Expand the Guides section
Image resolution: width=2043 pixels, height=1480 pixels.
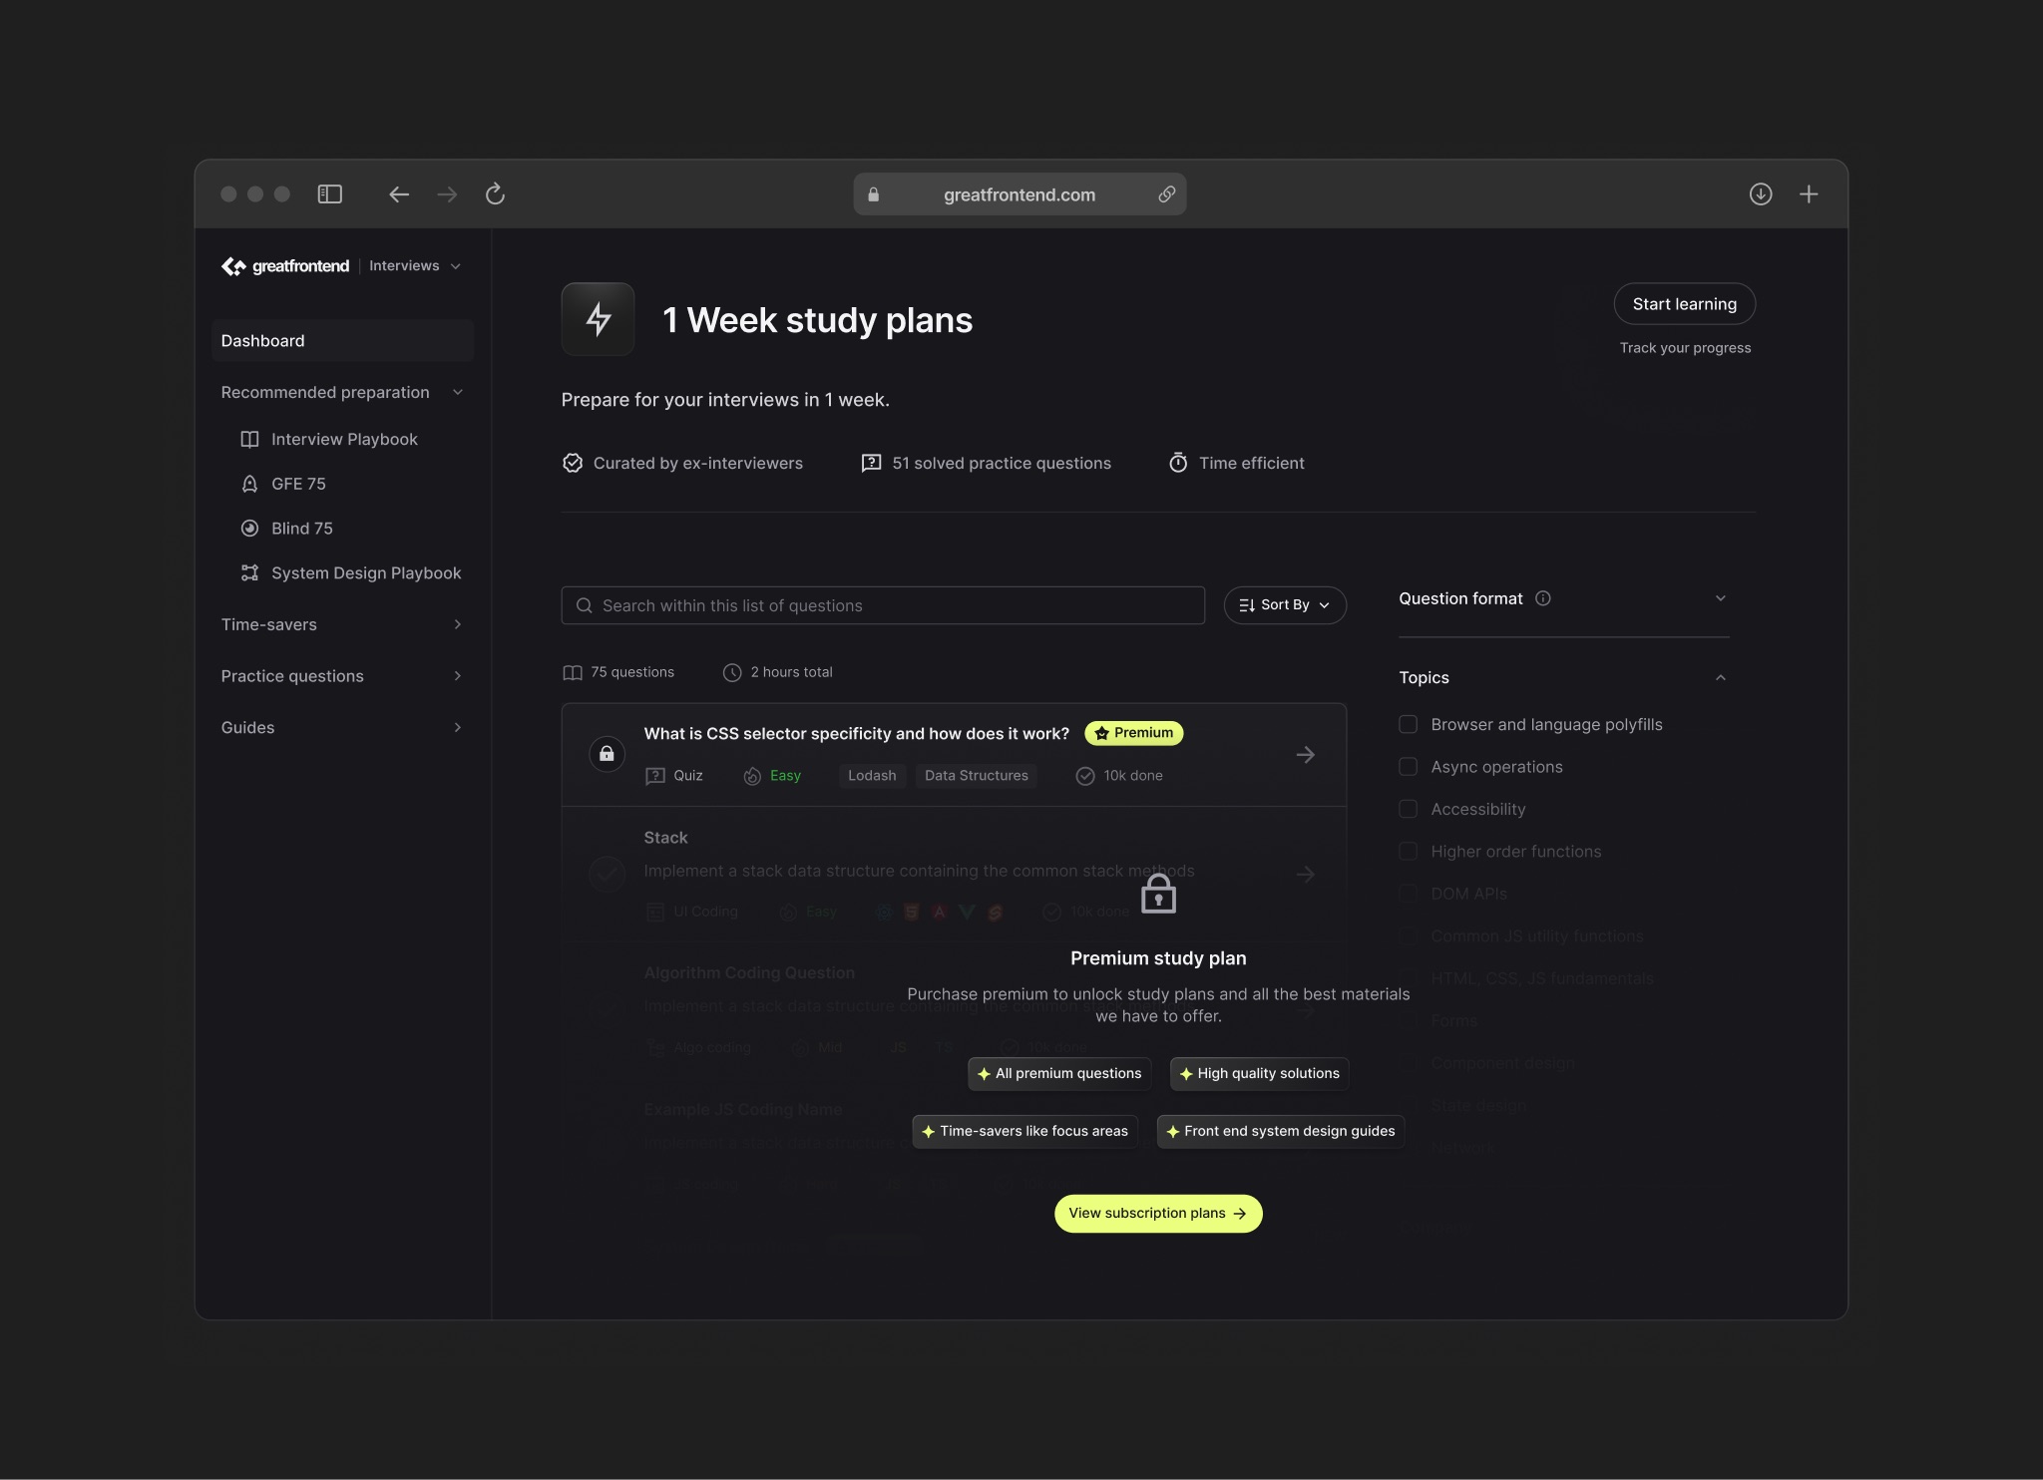(x=458, y=728)
